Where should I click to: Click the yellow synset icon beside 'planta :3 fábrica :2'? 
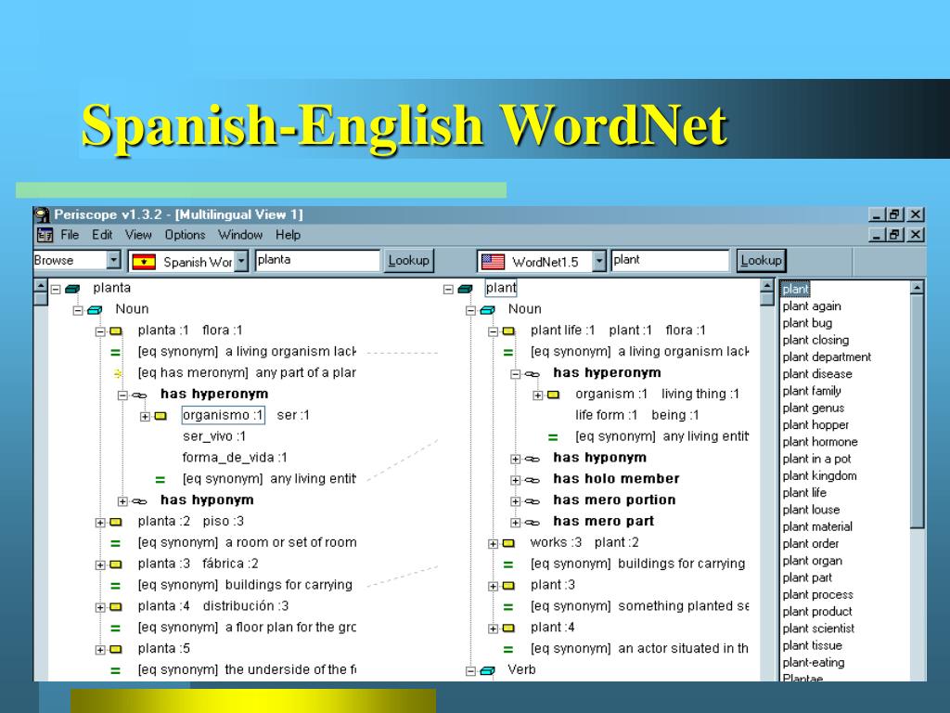[x=116, y=564]
